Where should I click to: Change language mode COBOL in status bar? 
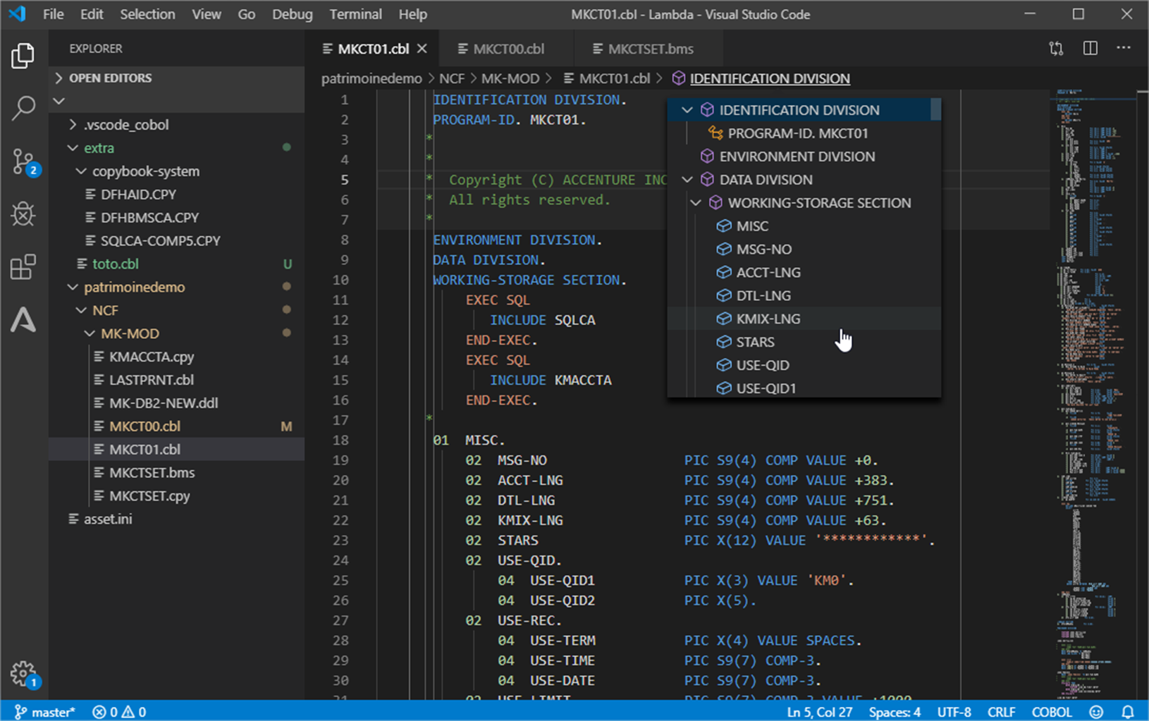click(x=1051, y=712)
